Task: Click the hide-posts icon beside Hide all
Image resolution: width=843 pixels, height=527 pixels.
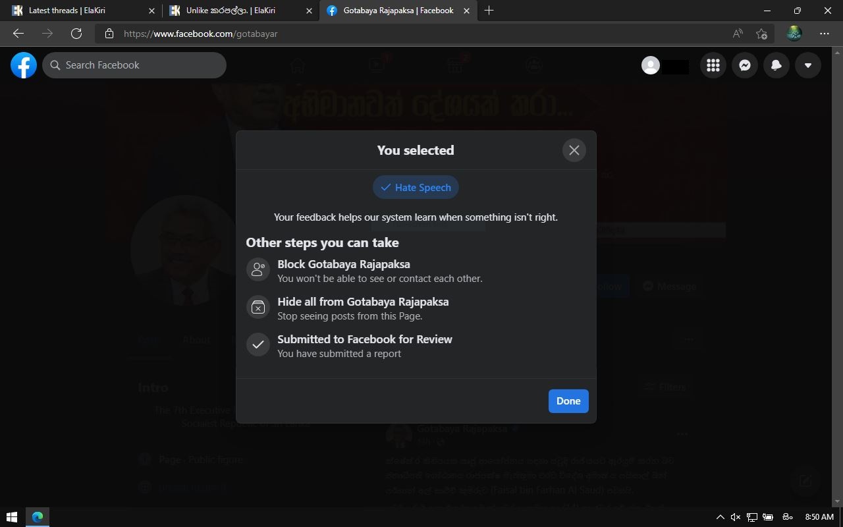Action: click(x=258, y=307)
